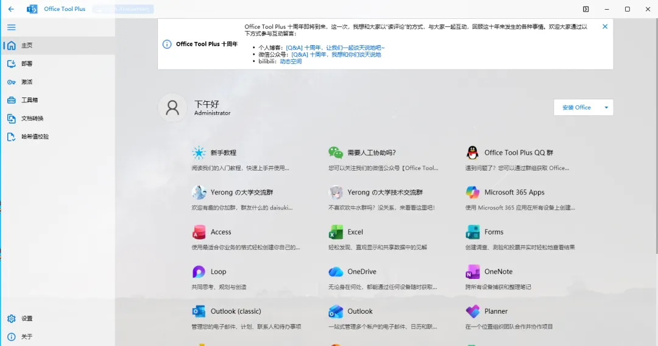Viewport: 658px width, 346px height.
Task: Click the OneNote app icon
Action: tap(473, 272)
